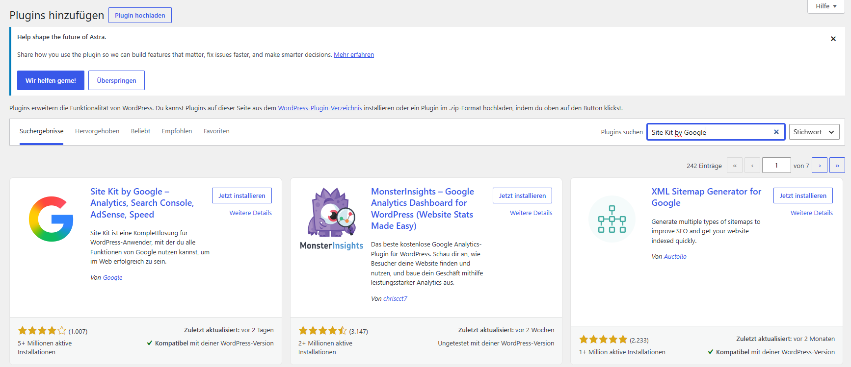The height and width of the screenshot is (367, 851).
Task: Click Wir helfen gerne! button
Action: pyautogui.click(x=51, y=80)
